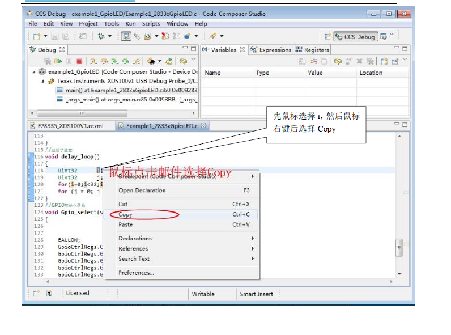Open the pencil tool dropdown arrow
The width and height of the screenshot is (451, 335).
click(222, 36)
